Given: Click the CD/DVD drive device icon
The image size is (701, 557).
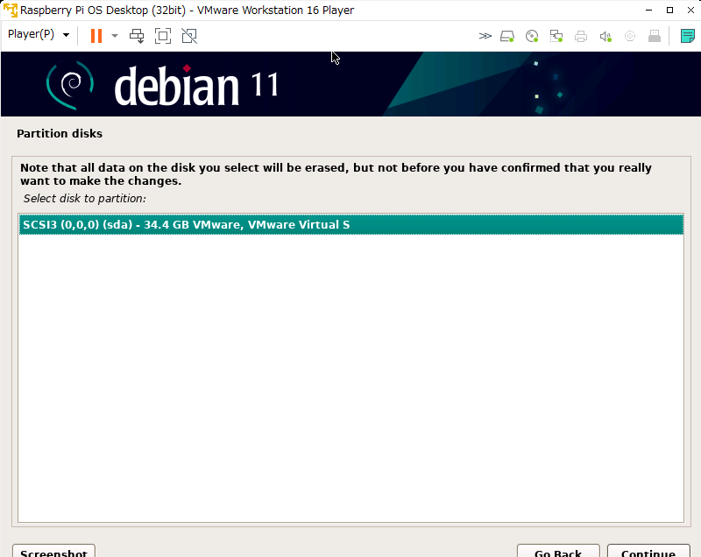Looking at the screenshot, I should pos(532,36).
